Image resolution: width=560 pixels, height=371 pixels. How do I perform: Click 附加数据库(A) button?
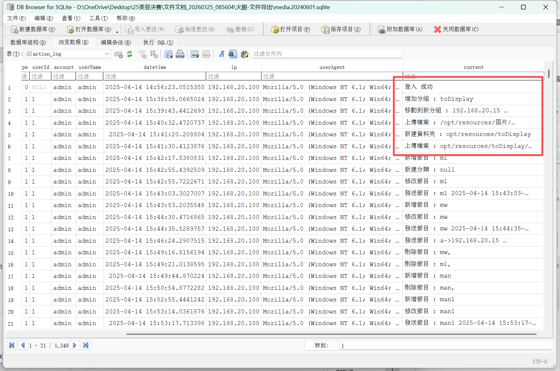point(400,29)
